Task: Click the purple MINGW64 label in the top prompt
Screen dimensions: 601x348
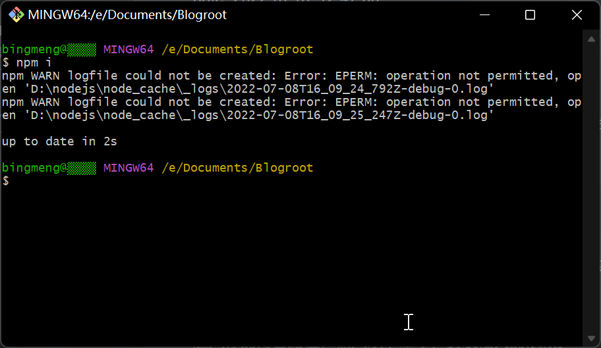Action: pos(128,49)
